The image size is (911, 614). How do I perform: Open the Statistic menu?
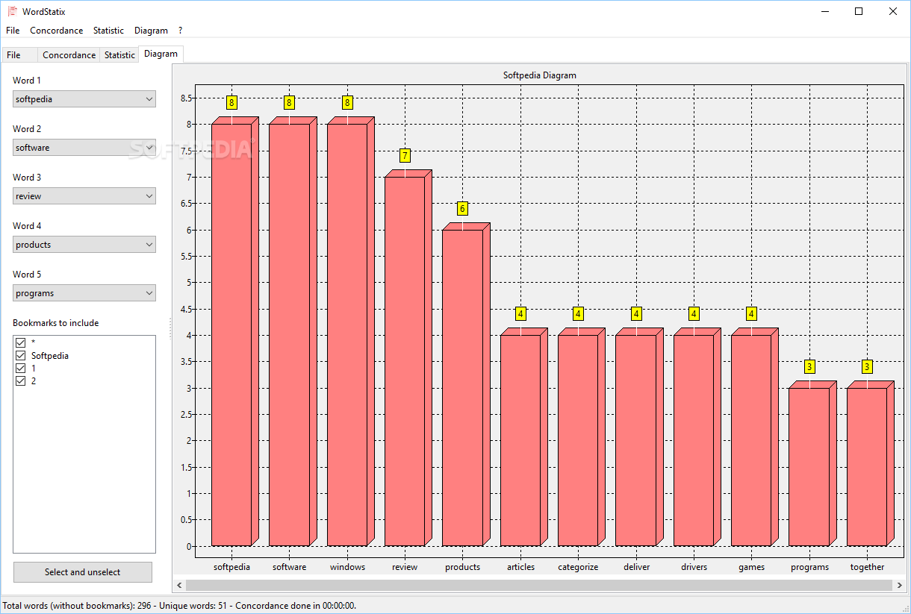(109, 31)
